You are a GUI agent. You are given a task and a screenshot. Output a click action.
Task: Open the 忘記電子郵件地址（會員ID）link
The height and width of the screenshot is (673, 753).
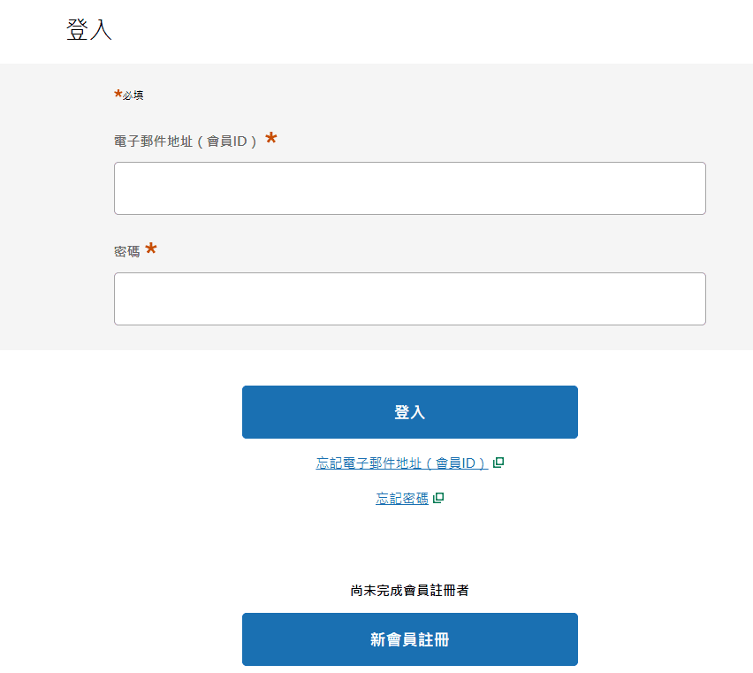(x=401, y=463)
